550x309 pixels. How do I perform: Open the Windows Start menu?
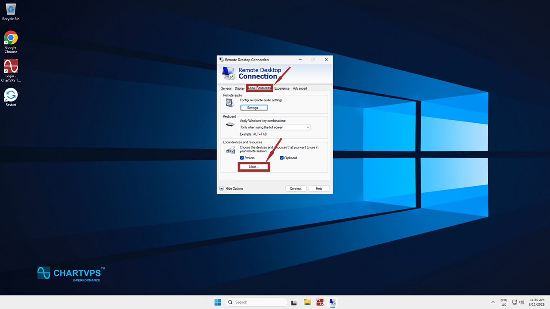(218, 302)
